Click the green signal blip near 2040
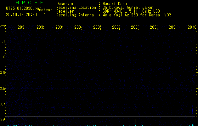This screenshot has width=198, height=126. click(x=189, y=112)
